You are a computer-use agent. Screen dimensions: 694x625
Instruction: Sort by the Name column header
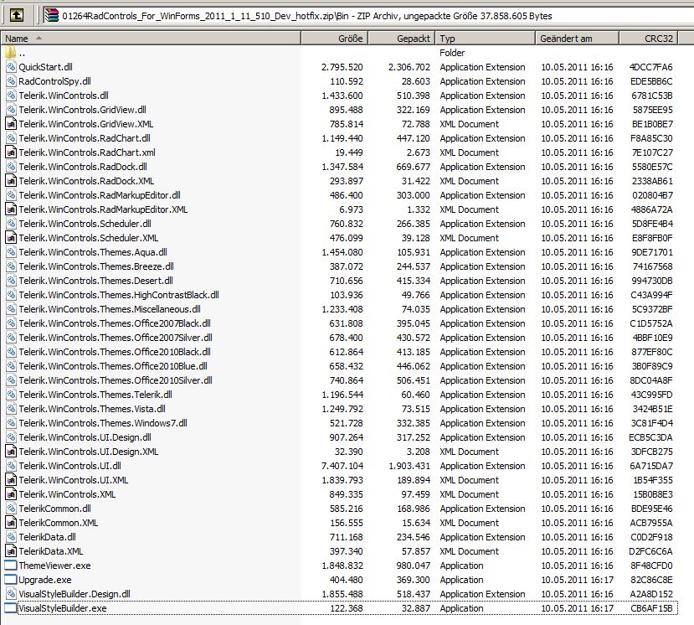pos(151,39)
